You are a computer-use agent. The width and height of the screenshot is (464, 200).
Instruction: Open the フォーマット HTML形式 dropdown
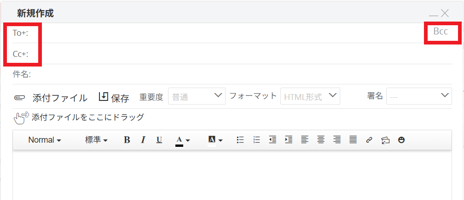click(310, 96)
